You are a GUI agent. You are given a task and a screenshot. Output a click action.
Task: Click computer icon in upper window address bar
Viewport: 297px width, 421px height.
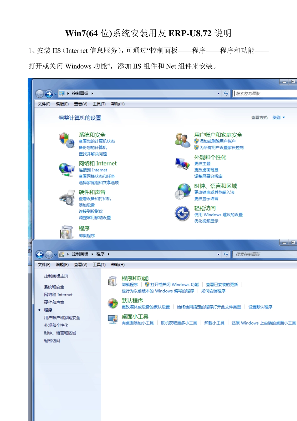[x=62, y=93]
